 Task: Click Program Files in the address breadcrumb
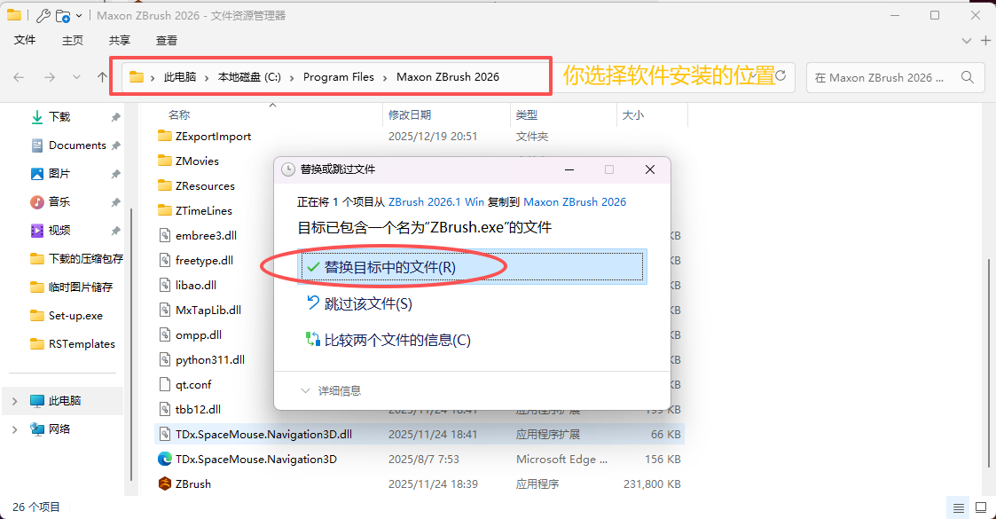tap(338, 77)
